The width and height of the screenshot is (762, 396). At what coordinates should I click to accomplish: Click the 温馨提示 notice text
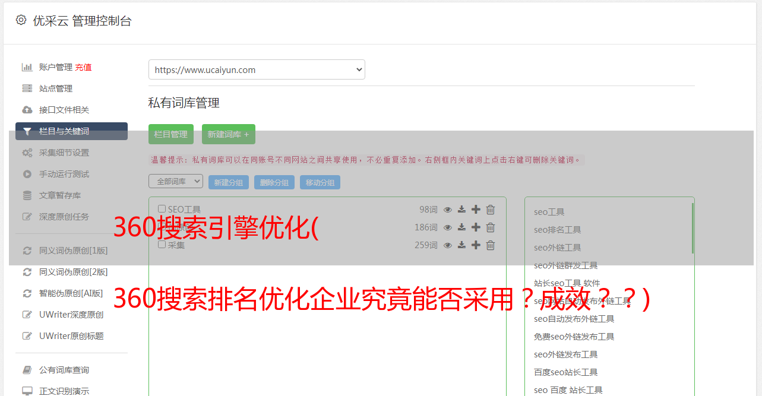[x=367, y=160]
